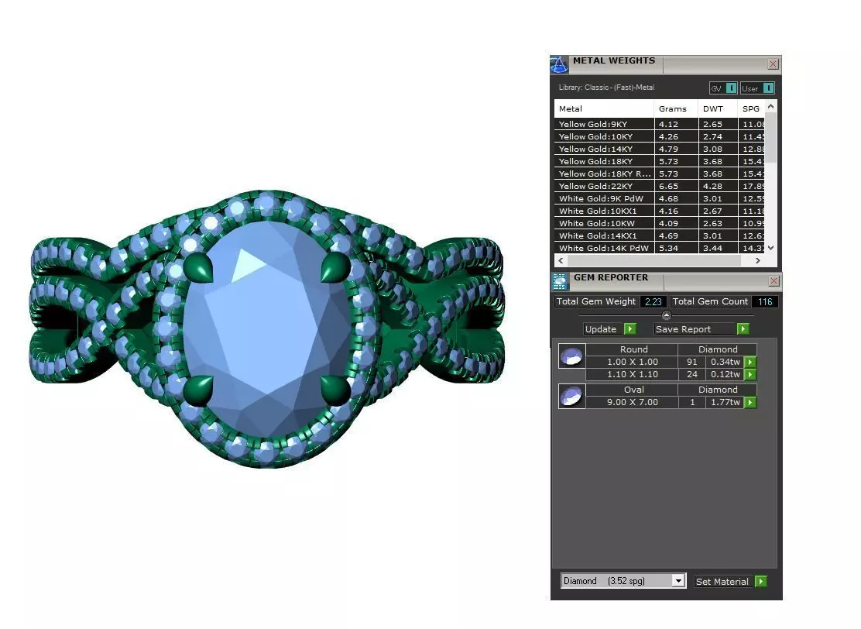The height and width of the screenshot is (629, 861).
Task: Click green arrow for 1.77tw oval row
Action: click(x=750, y=403)
